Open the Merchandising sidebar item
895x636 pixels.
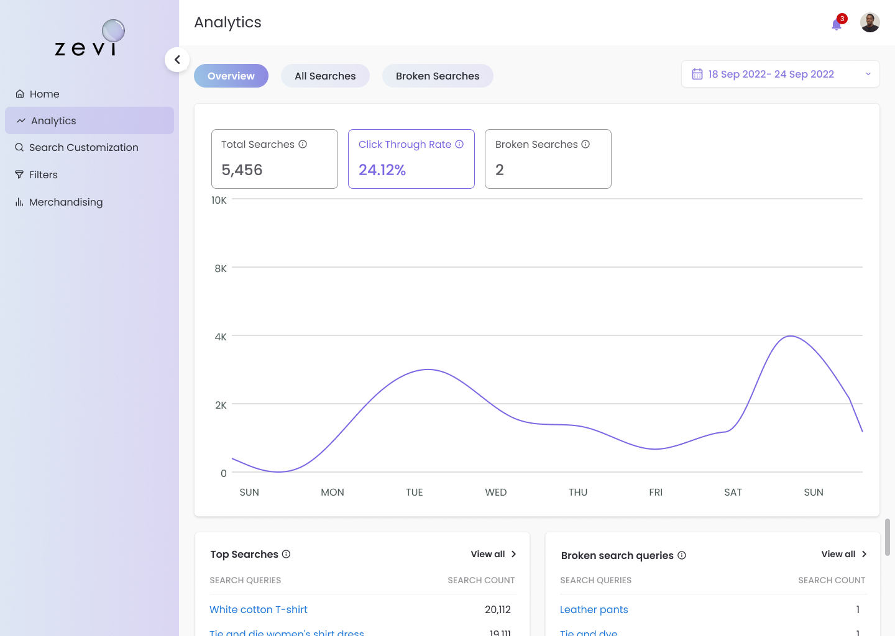[x=65, y=202]
